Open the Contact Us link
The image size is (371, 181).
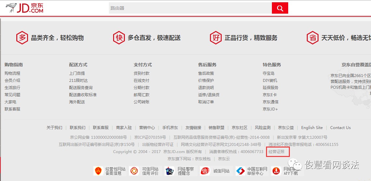(340, 128)
